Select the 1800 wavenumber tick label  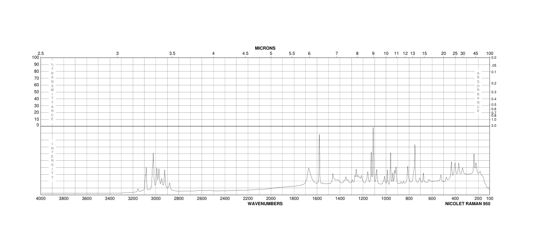click(x=294, y=199)
